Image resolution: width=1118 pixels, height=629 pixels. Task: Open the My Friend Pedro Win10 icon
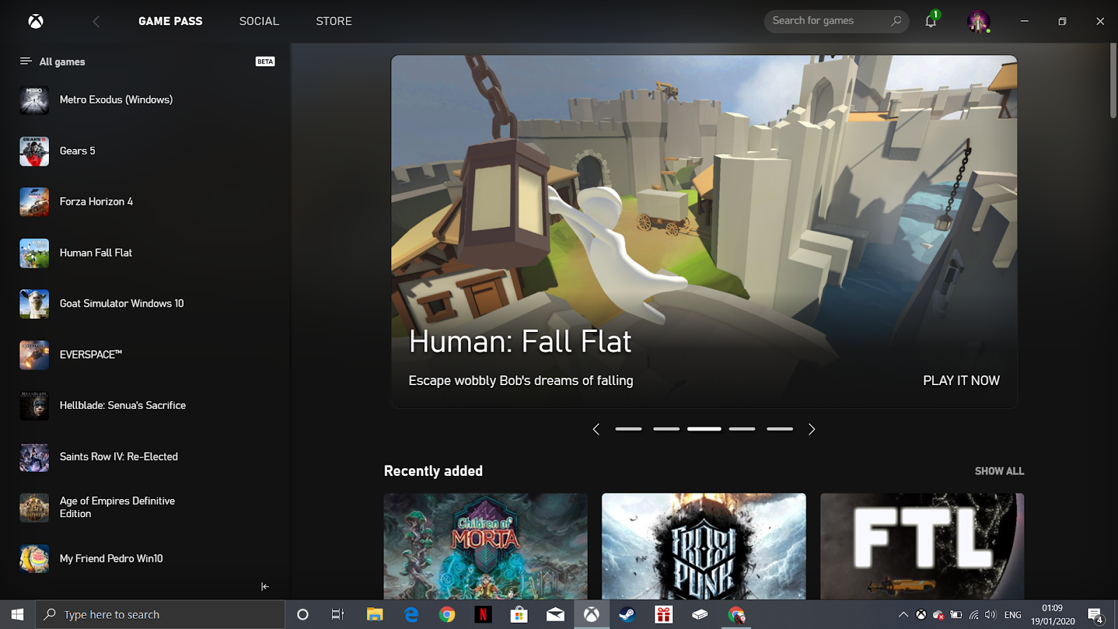(34, 559)
